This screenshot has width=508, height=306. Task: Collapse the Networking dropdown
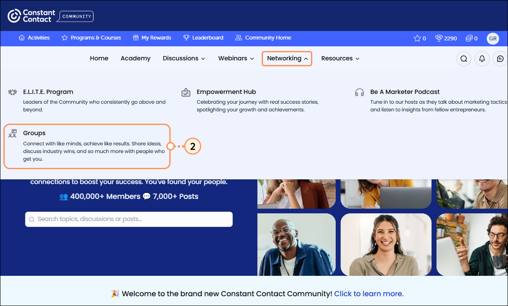coord(287,59)
